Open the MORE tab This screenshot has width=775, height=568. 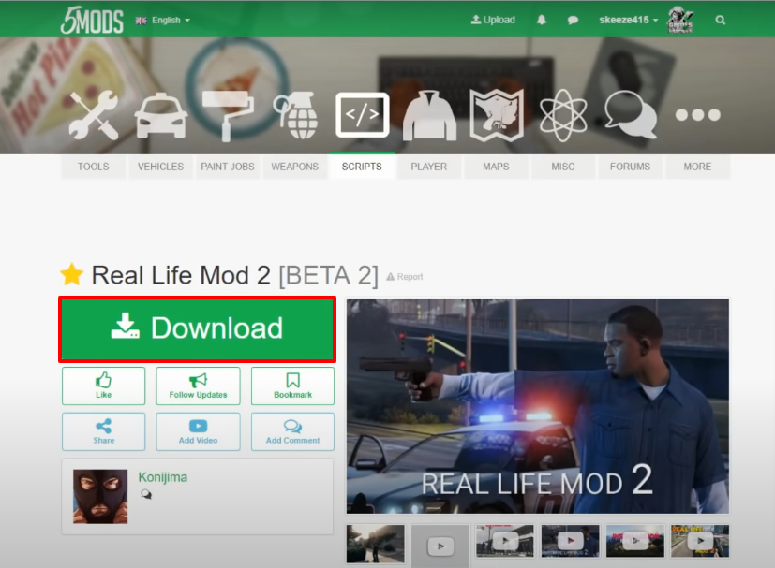(x=698, y=167)
